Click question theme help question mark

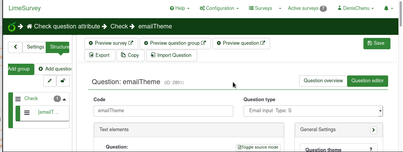pos(371,150)
